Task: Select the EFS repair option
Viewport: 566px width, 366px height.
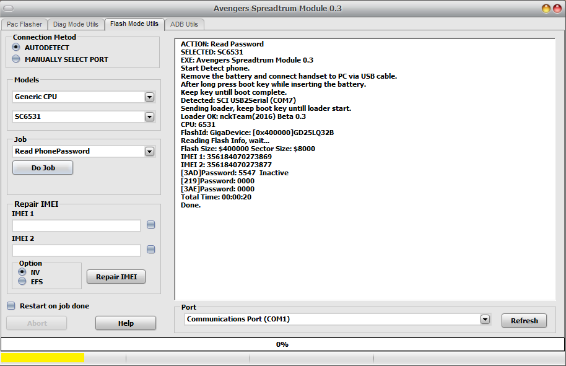Action: pyautogui.click(x=22, y=281)
